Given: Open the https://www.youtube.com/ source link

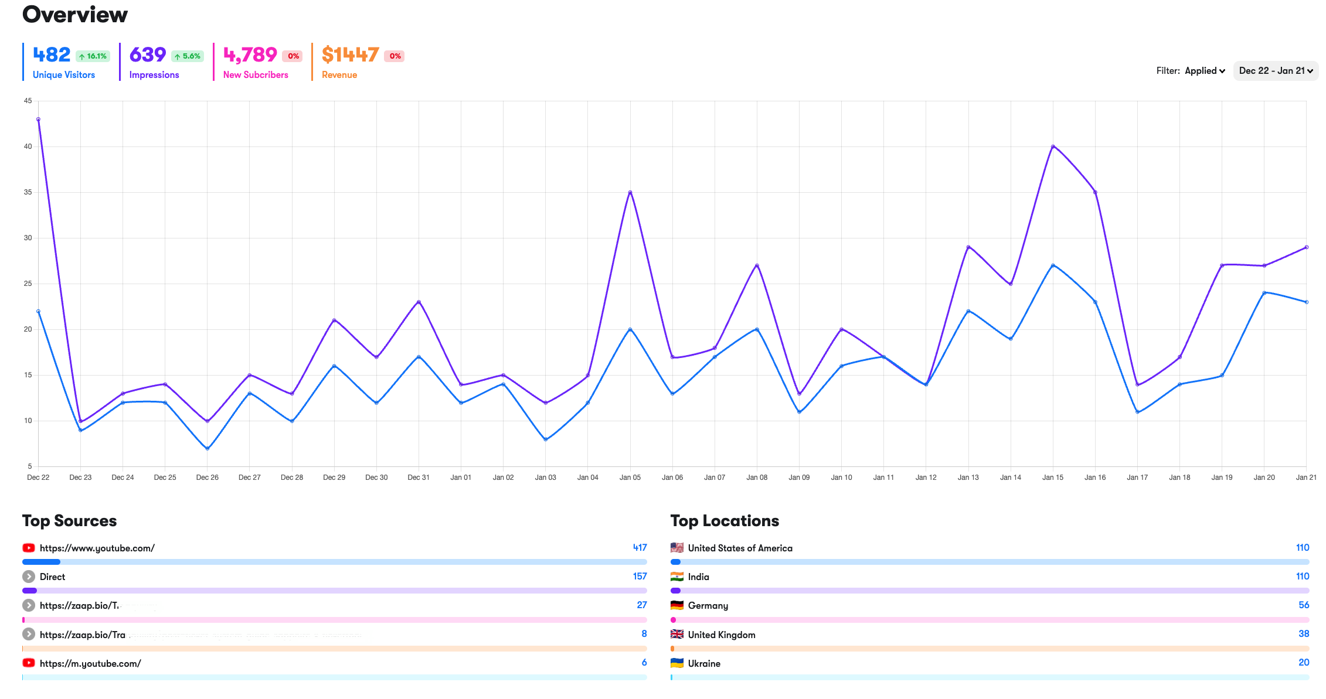Looking at the screenshot, I should [x=97, y=548].
